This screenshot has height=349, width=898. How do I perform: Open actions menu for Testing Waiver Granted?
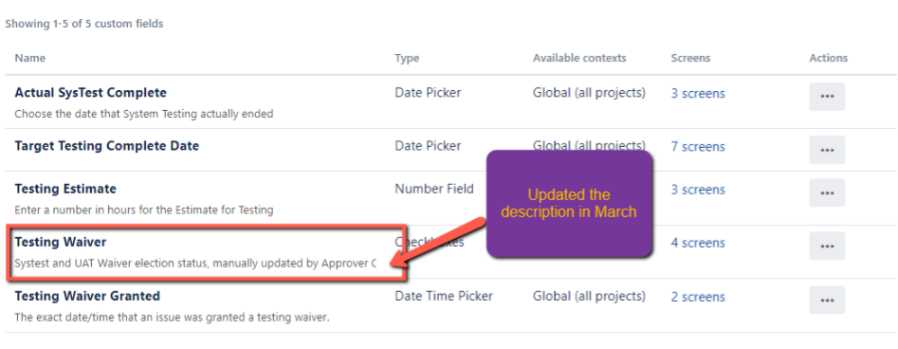coord(827,300)
